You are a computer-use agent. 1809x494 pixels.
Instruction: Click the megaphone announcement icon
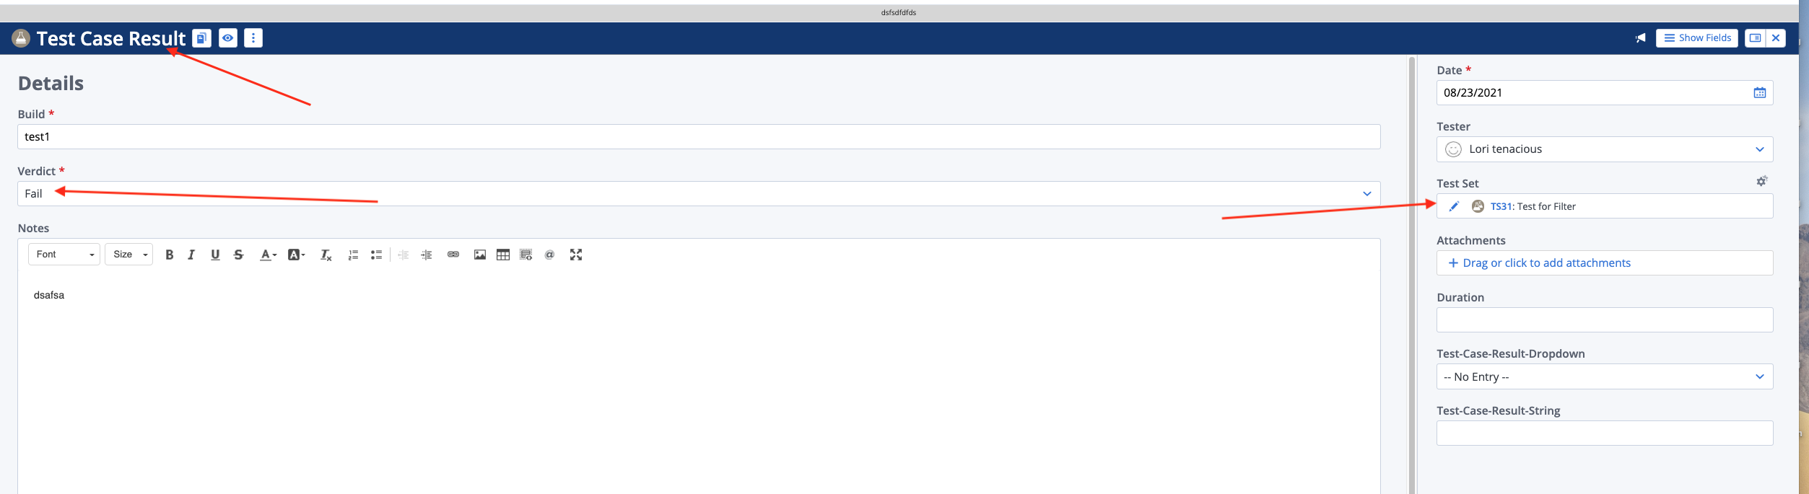(1641, 38)
